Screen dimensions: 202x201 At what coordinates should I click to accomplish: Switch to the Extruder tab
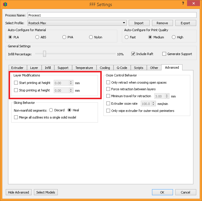point(17,68)
